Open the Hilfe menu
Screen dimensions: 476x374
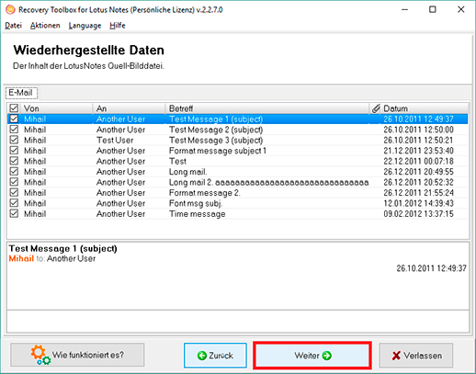pos(118,26)
